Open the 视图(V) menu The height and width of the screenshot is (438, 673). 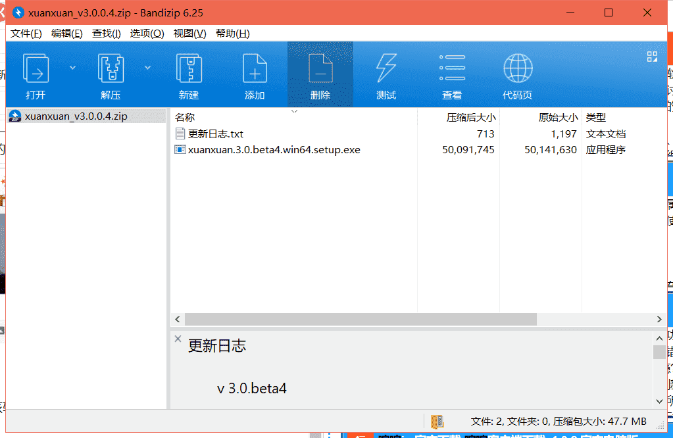tap(189, 34)
